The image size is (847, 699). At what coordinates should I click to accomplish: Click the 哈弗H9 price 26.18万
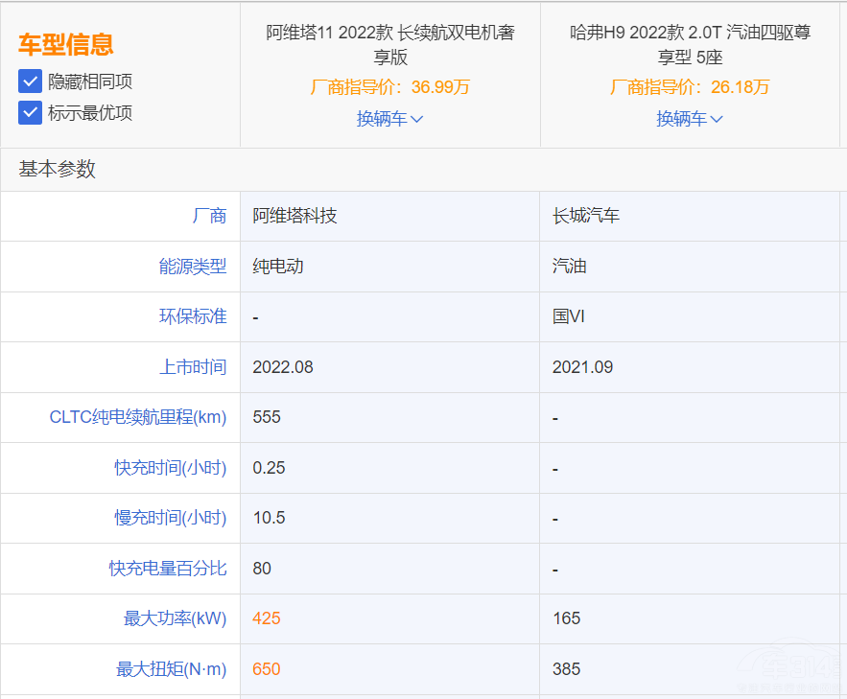pos(689,87)
